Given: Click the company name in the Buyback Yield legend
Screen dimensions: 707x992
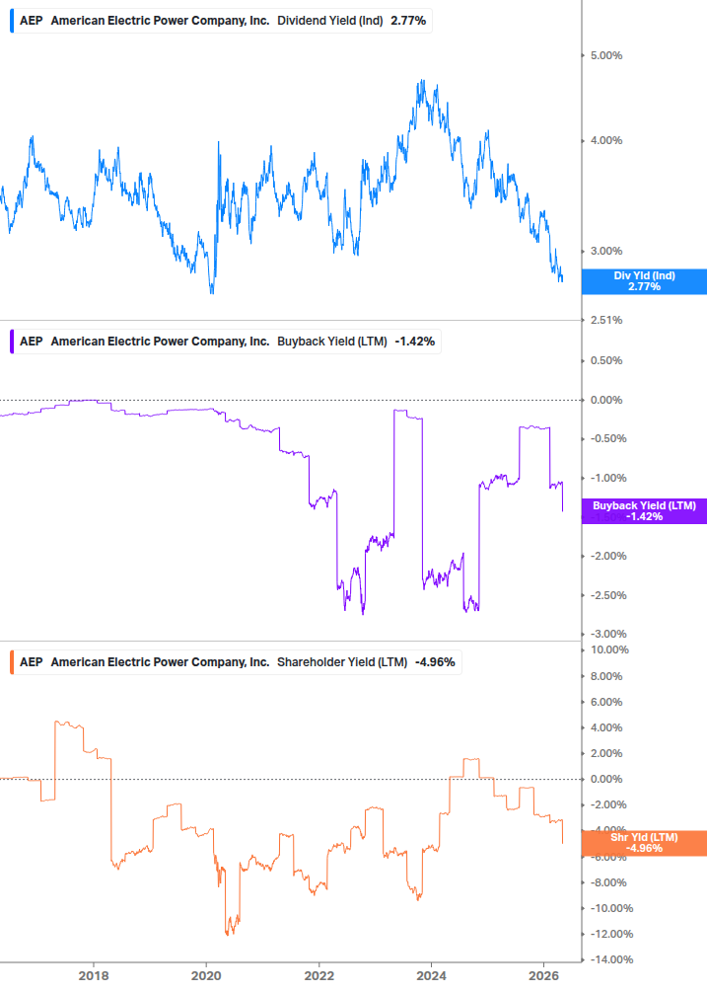Looking at the screenshot, I should [x=160, y=342].
